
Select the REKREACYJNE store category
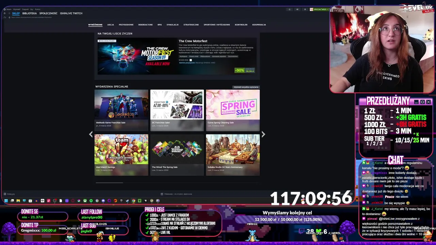145,24
